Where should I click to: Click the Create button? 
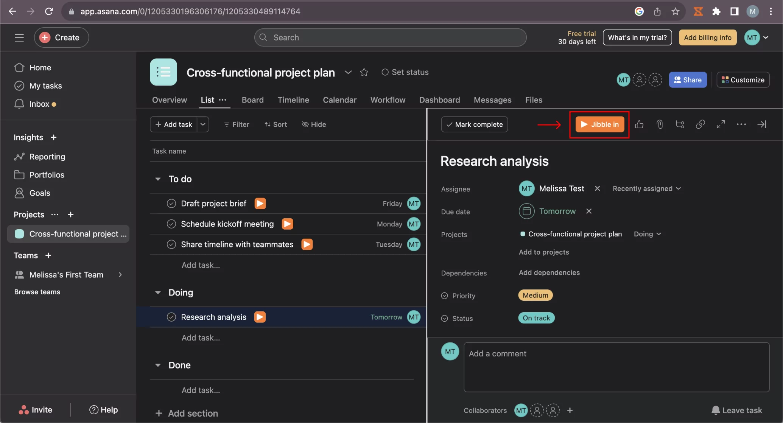[61, 37]
